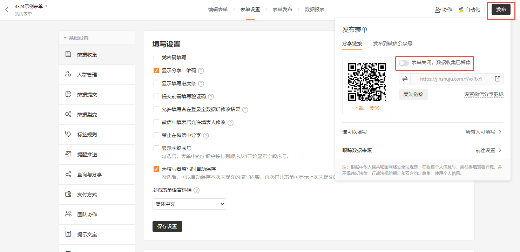This screenshot has height=252, width=520.
Task: Click help icon beside 显示填写进度条
Action: point(201,84)
